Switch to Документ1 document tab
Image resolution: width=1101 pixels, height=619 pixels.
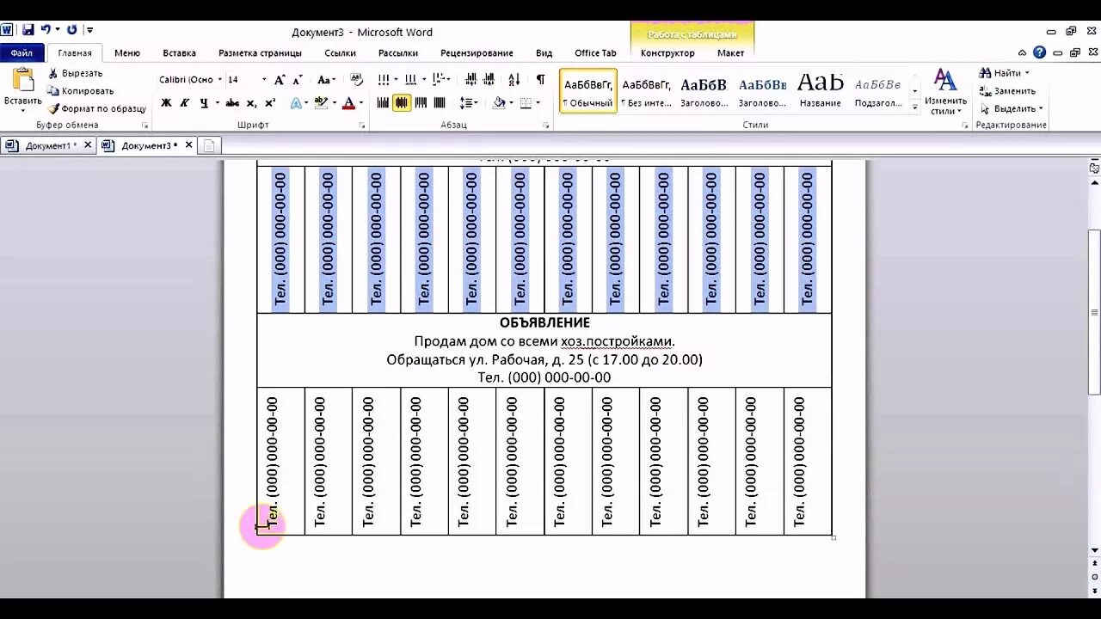pyautogui.click(x=47, y=146)
